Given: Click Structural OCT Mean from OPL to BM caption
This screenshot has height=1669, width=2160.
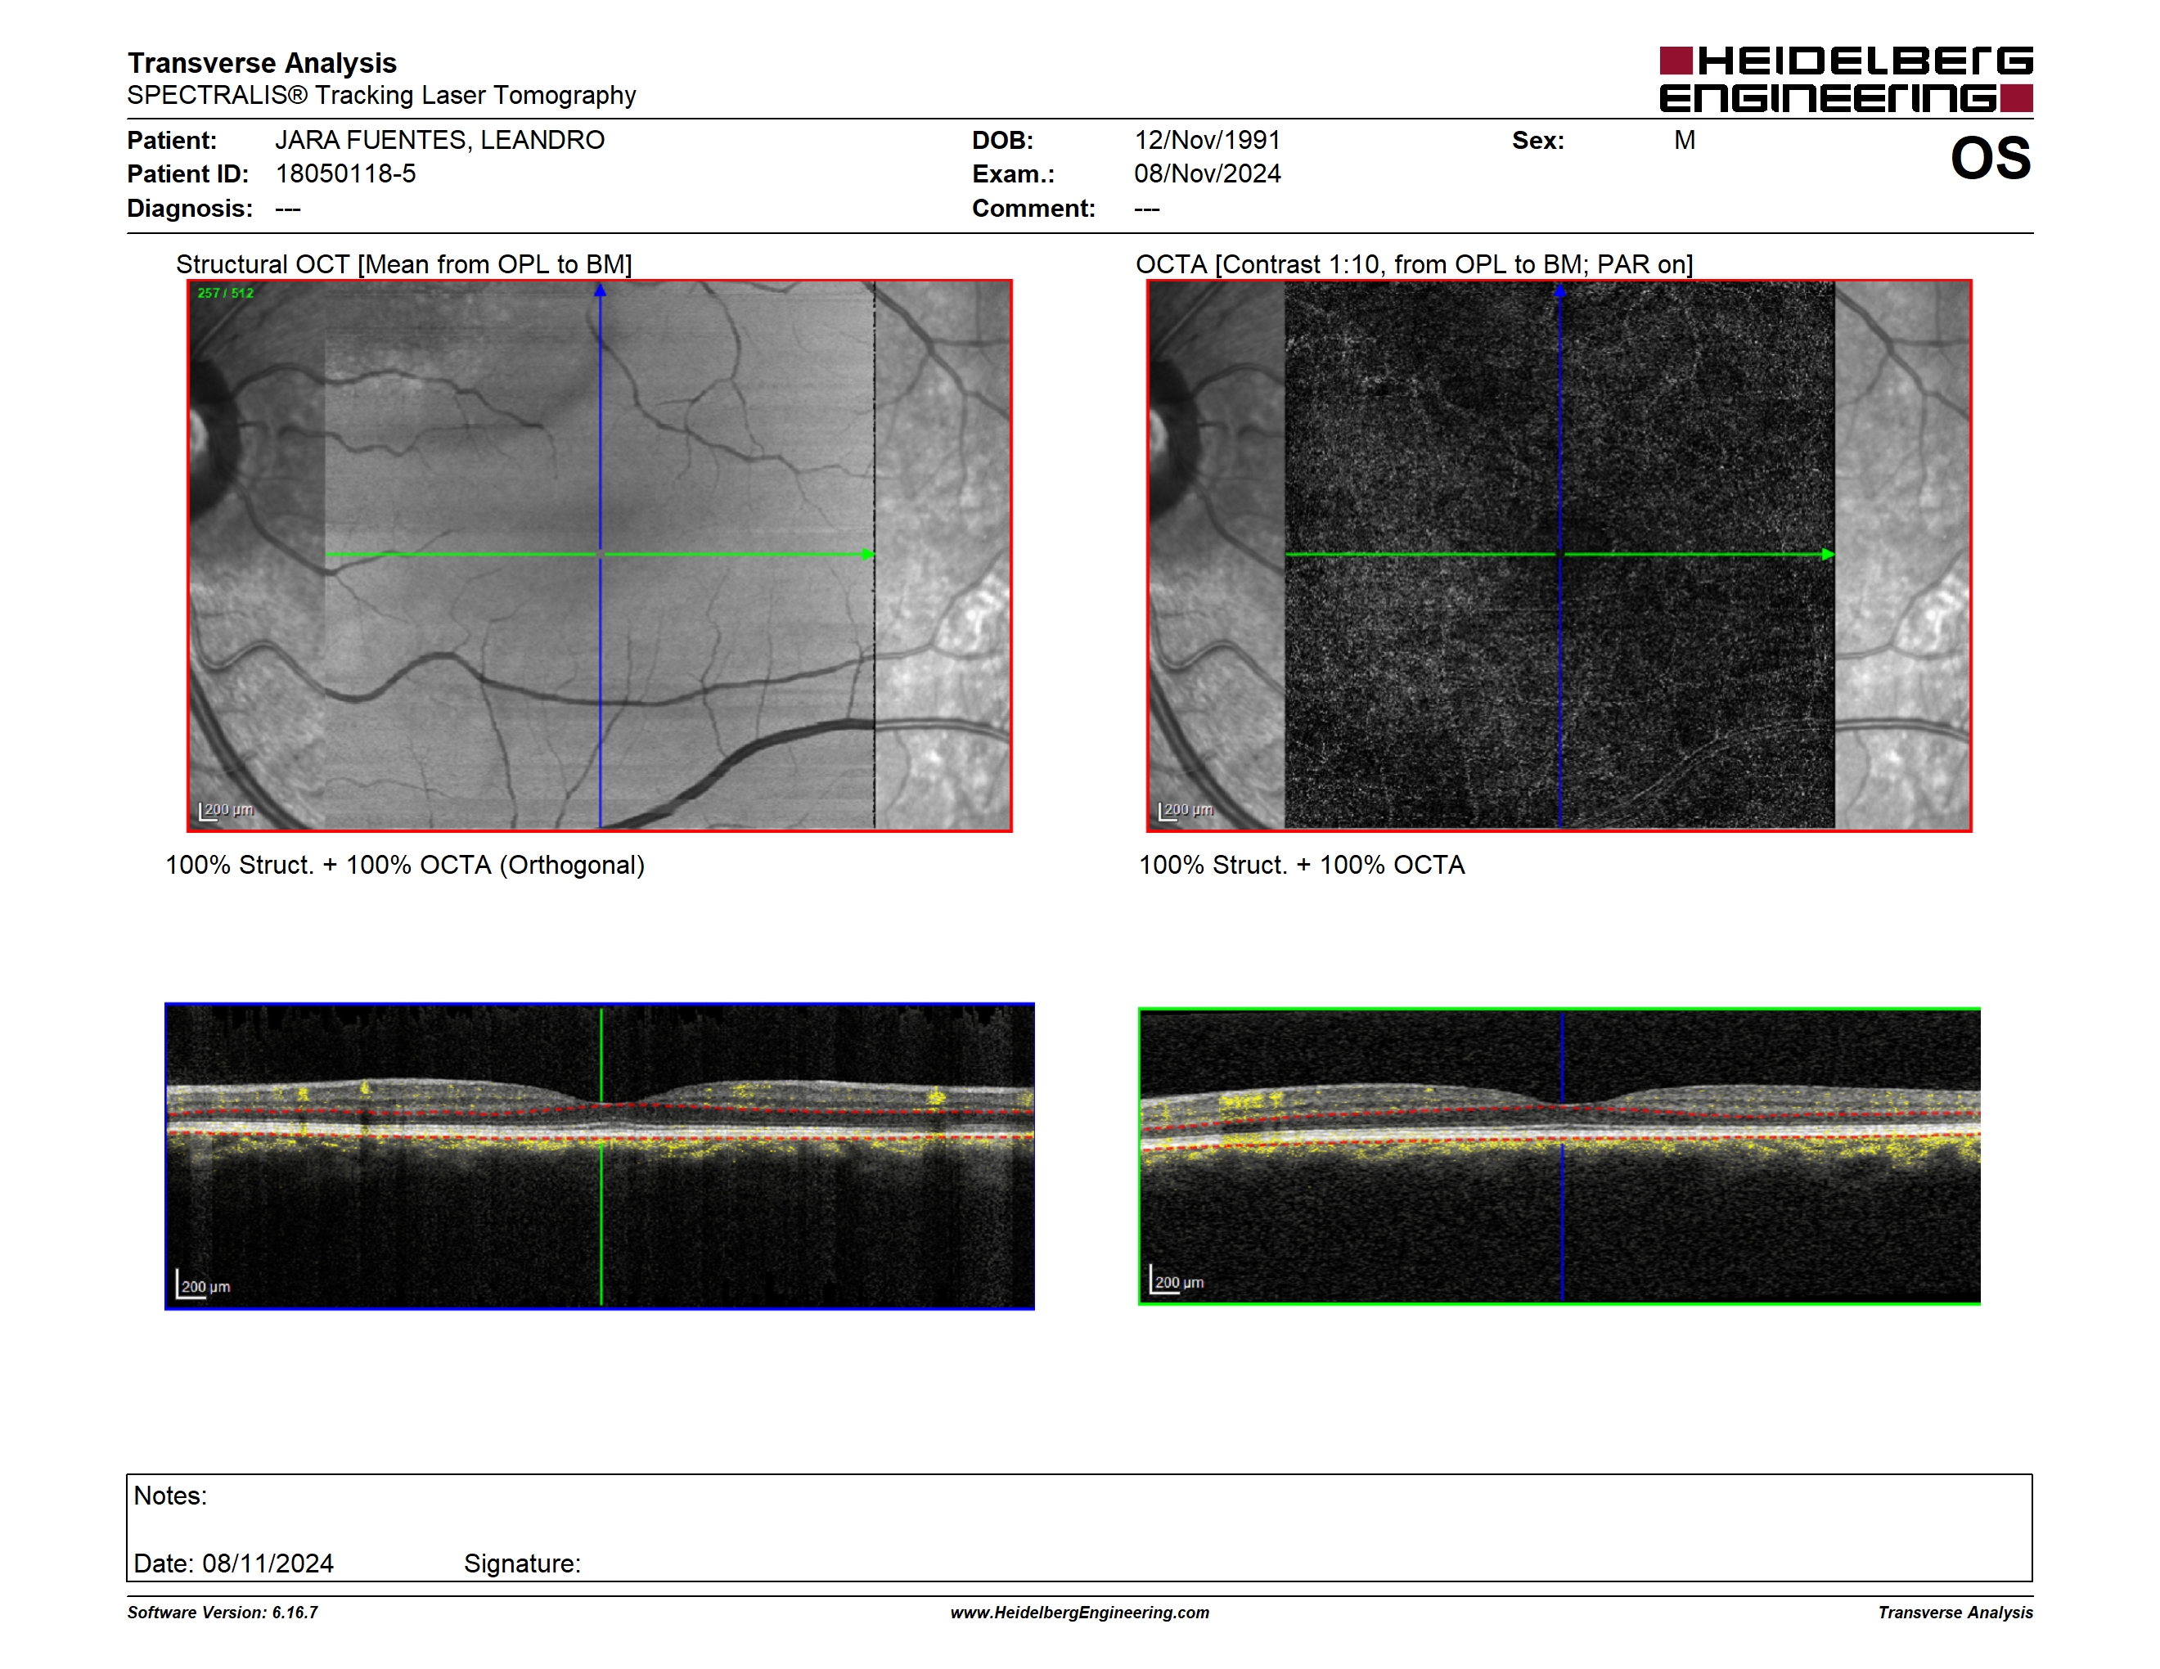Looking at the screenshot, I should [x=403, y=264].
